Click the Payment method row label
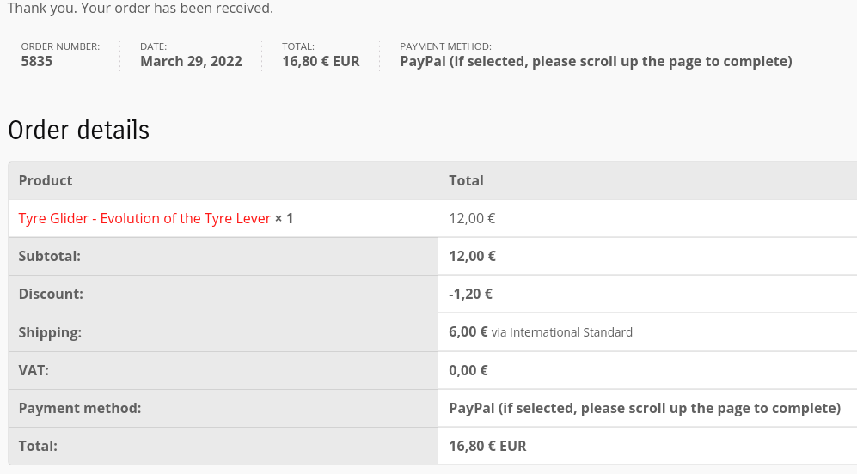 tap(80, 408)
